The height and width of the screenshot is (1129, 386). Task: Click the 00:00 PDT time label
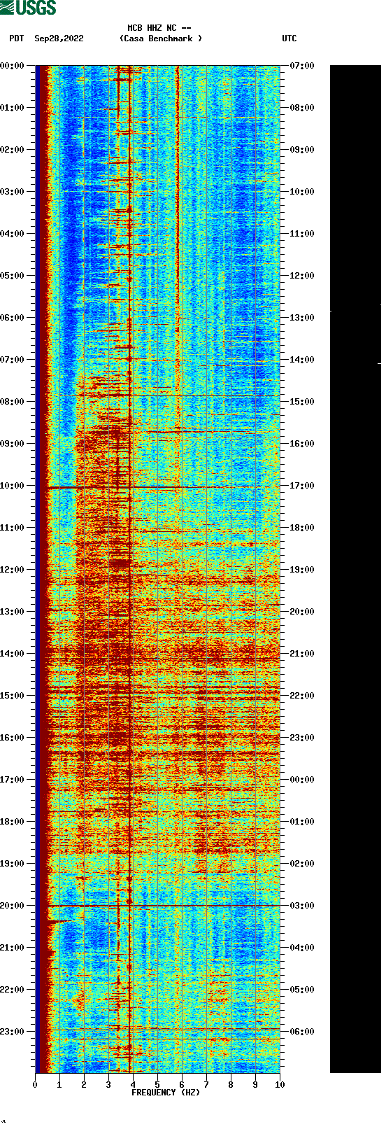(x=12, y=66)
